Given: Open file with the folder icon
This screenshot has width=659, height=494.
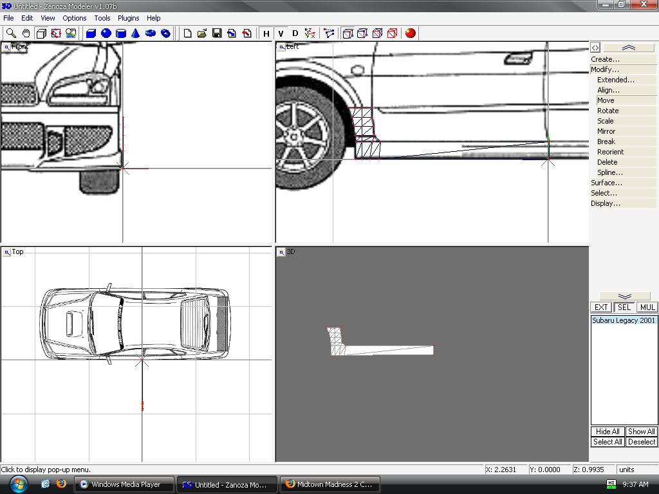Looking at the screenshot, I should 202,33.
